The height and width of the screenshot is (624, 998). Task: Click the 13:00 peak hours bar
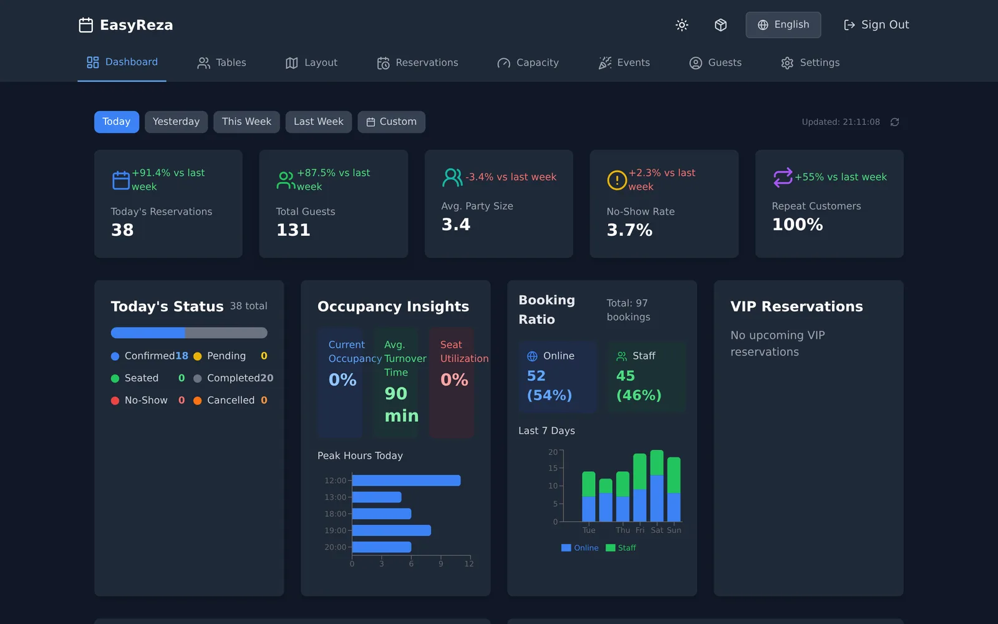[377, 497]
